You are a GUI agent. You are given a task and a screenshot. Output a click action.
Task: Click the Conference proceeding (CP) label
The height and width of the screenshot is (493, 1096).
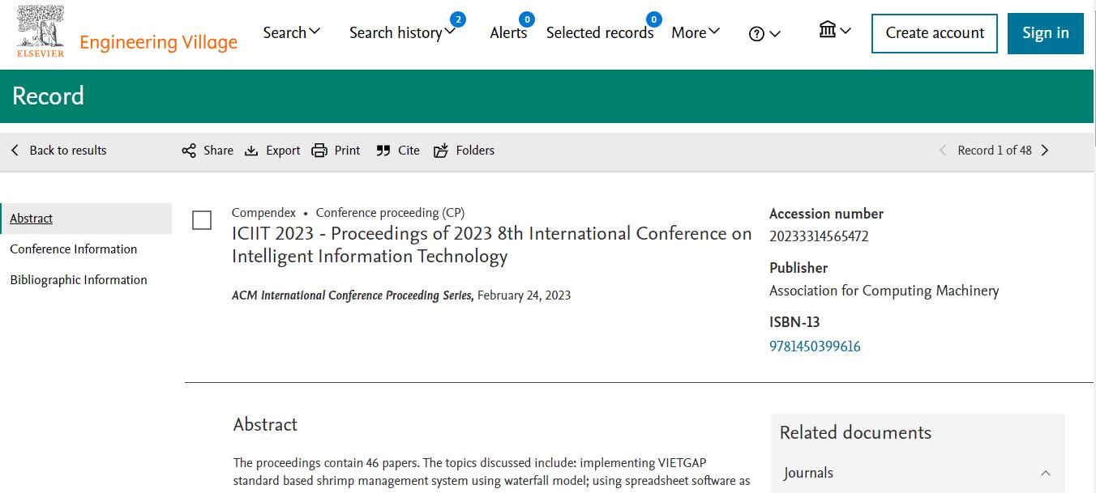coord(390,213)
